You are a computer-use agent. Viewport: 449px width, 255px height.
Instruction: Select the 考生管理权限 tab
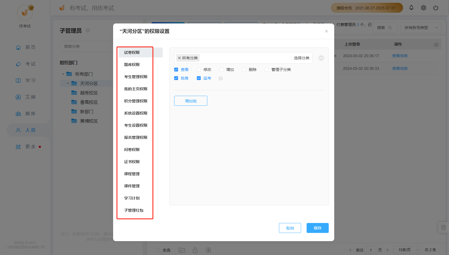click(141, 77)
